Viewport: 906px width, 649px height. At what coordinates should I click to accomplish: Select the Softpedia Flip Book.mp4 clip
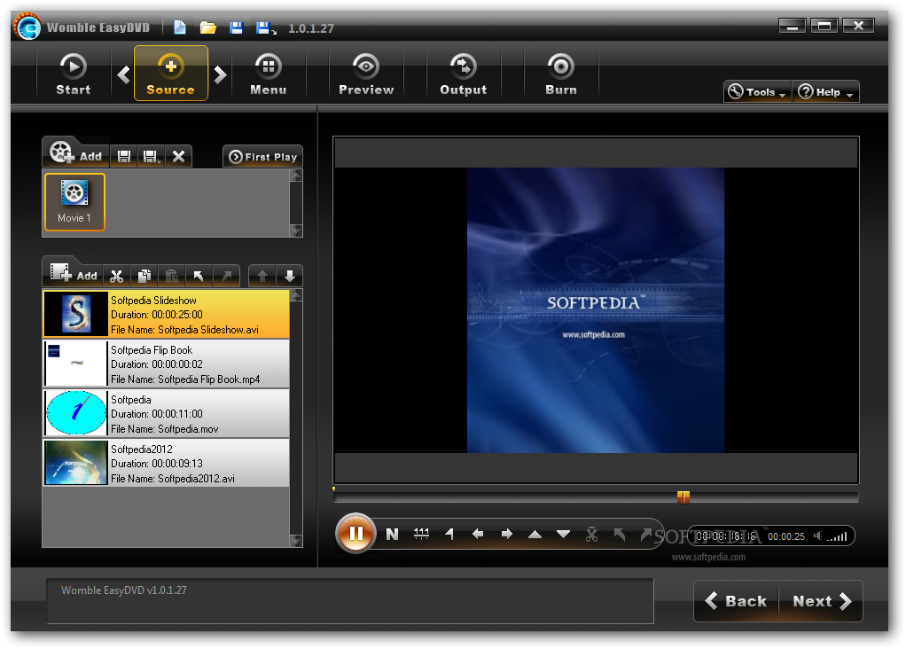click(x=167, y=364)
